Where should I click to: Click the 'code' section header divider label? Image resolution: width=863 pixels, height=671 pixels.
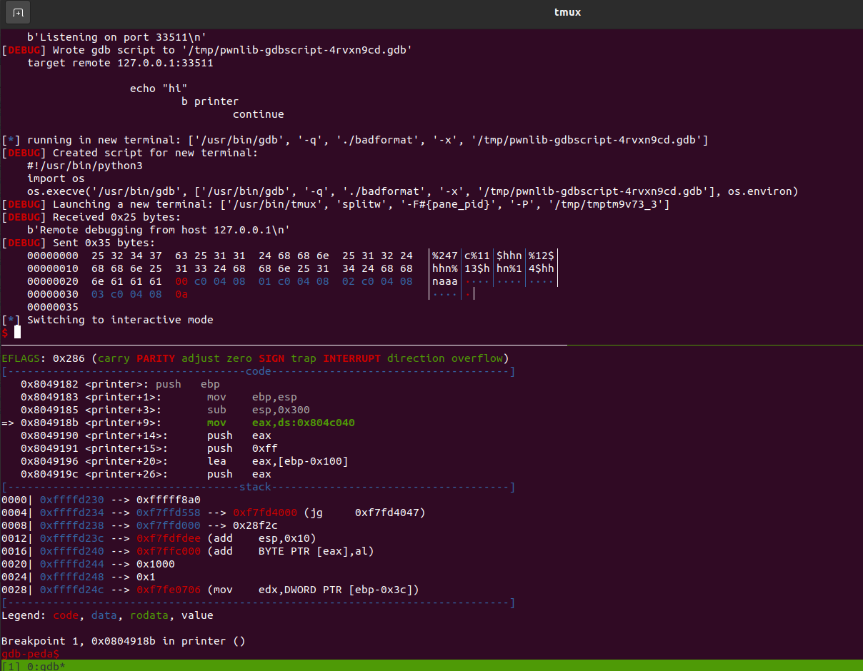(x=258, y=371)
